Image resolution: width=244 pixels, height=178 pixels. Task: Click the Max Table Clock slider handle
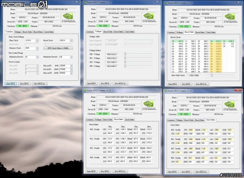212,75
